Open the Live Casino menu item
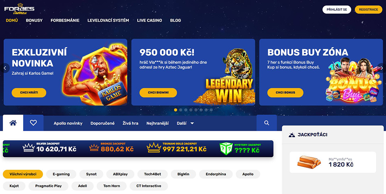The width and height of the screenshot is (386, 194). pyautogui.click(x=149, y=20)
